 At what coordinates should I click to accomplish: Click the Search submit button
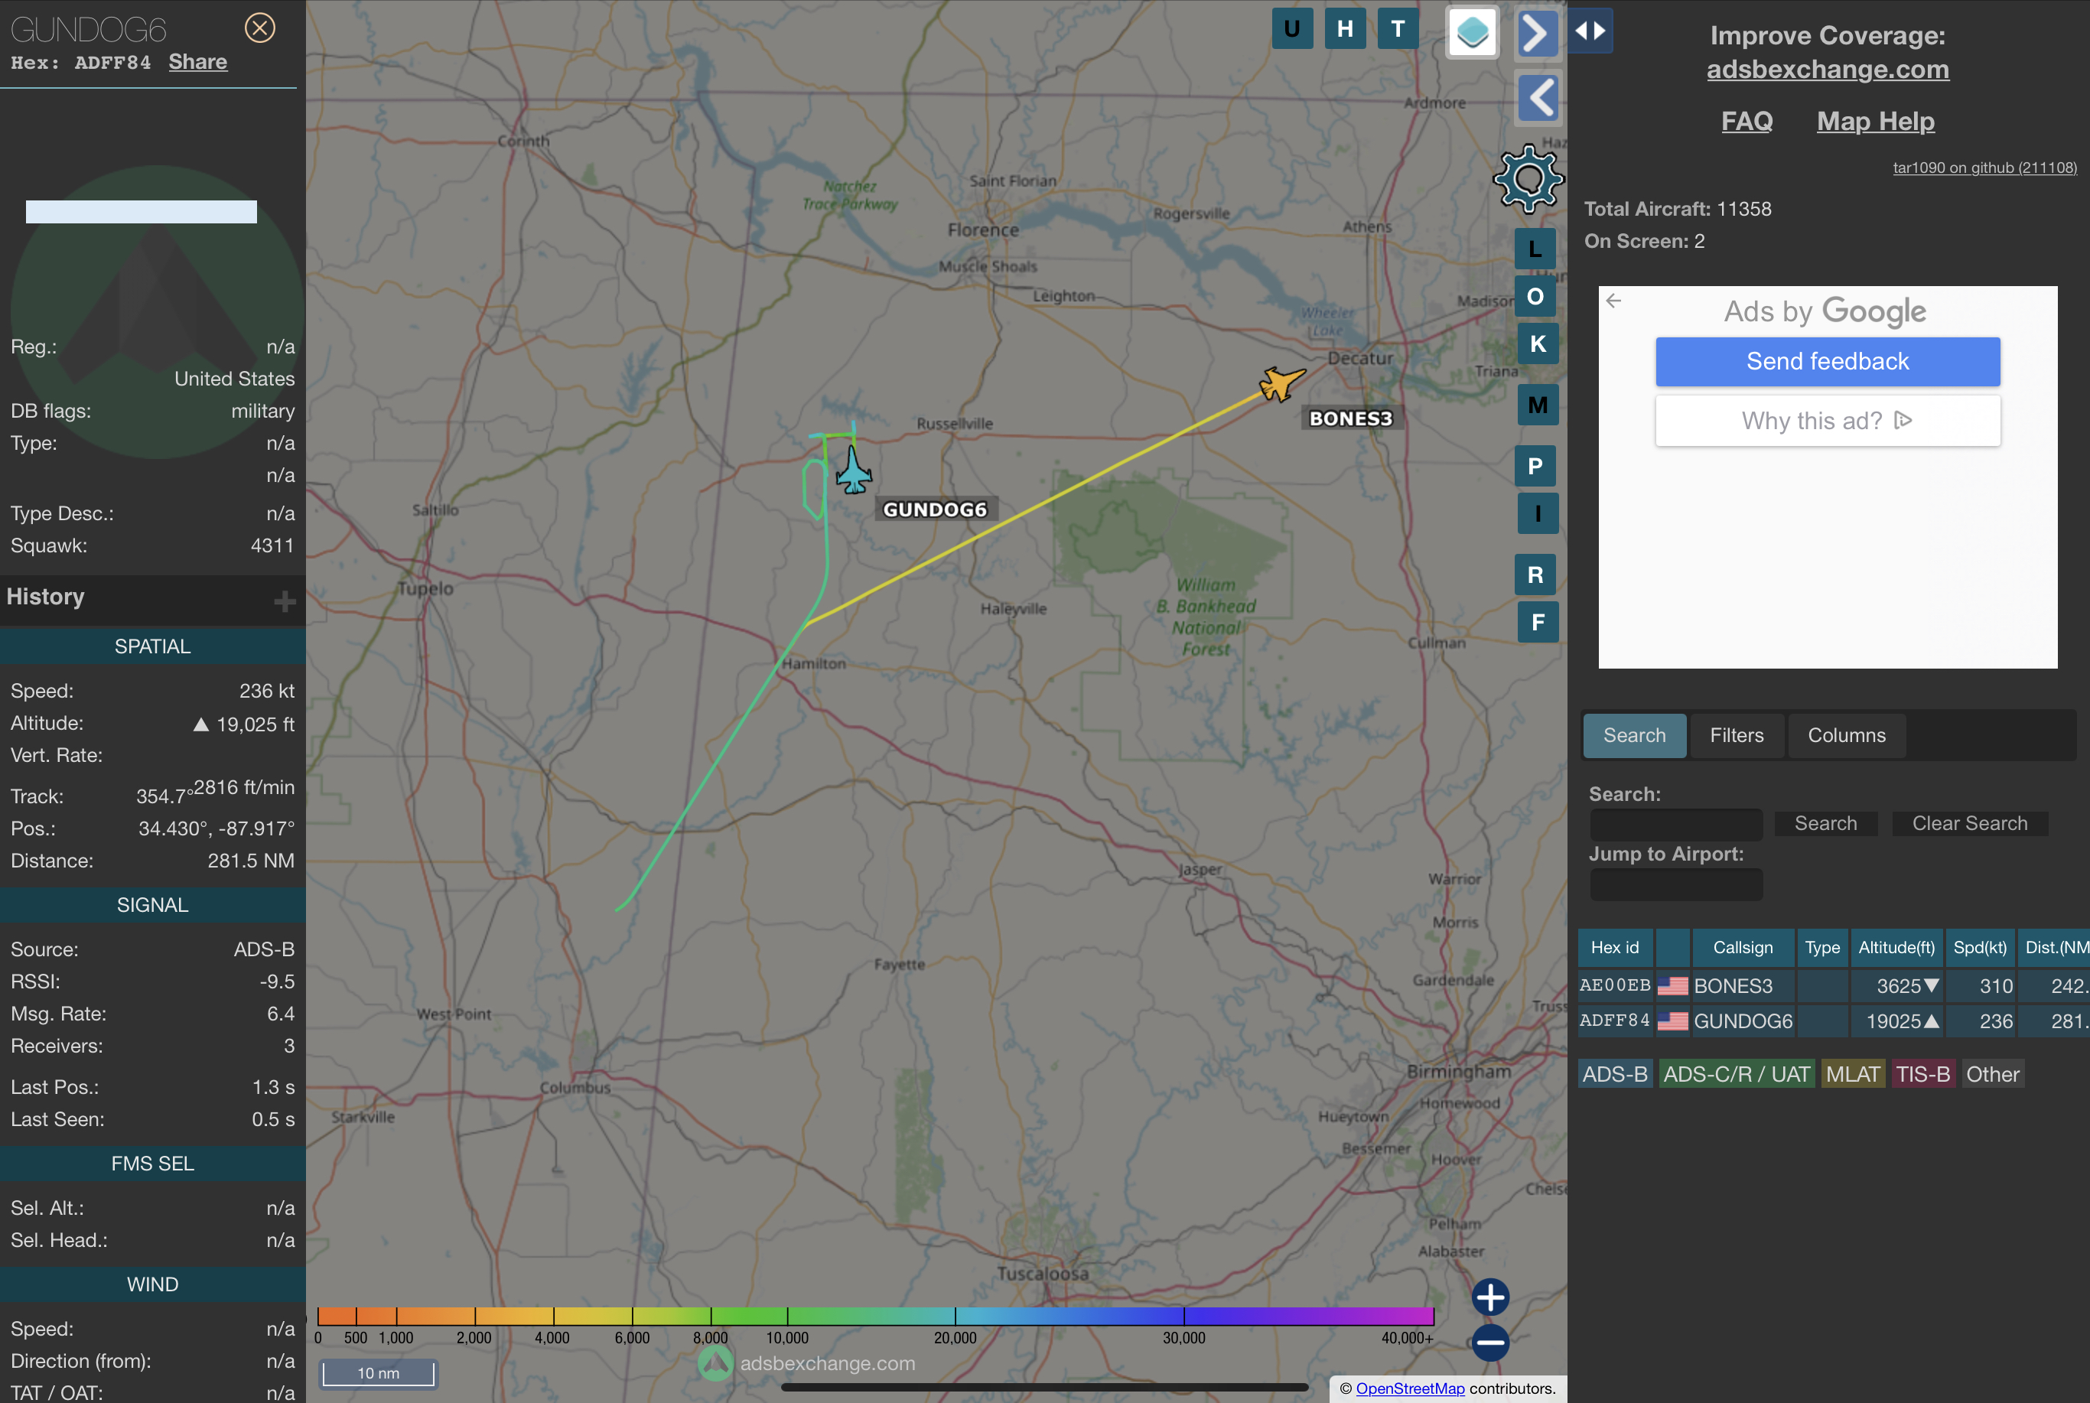1825,823
